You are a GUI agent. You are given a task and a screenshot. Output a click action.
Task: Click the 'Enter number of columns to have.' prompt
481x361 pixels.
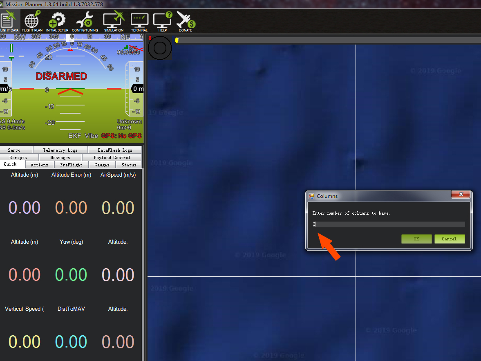[351, 213]
